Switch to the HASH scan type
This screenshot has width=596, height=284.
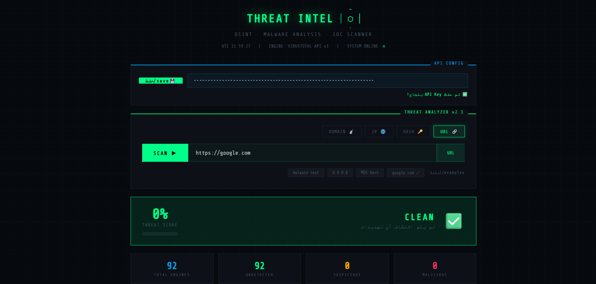[413, 132]
